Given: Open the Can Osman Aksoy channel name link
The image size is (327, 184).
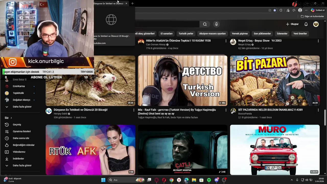Looking at the screenshot, I should (156, 44).
